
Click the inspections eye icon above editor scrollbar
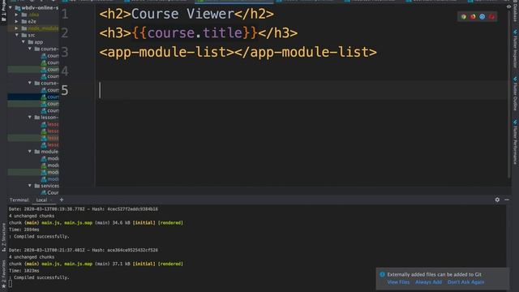[508, 6]
